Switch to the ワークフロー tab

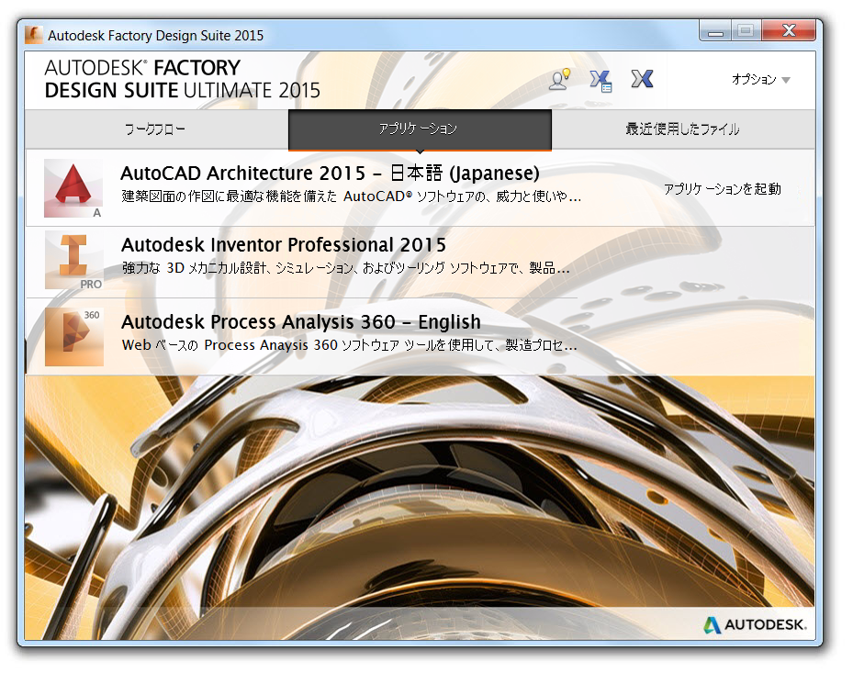point(156,129)
